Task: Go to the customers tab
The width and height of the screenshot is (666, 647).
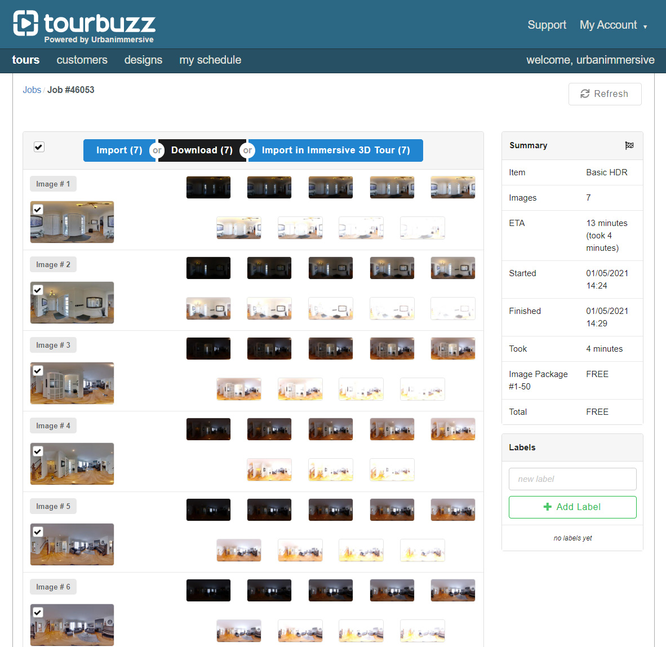Action: tap(82, 60)
